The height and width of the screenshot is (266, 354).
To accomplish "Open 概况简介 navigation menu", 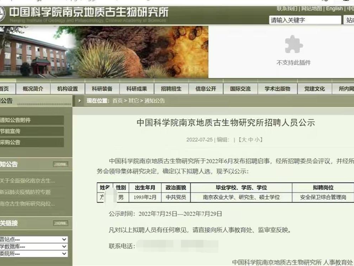I will (x=33, y=89).
